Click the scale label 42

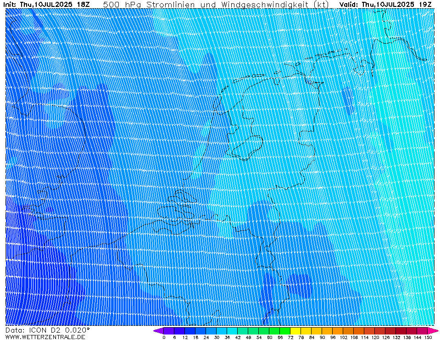pos(238,337)
